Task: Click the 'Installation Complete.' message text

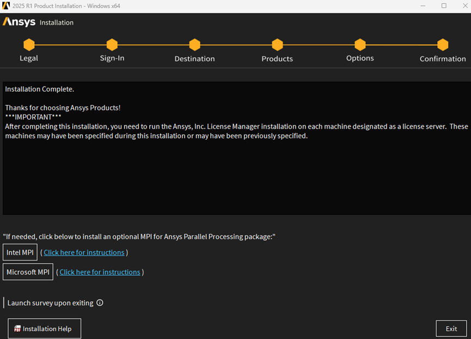Action: [39, 89]
